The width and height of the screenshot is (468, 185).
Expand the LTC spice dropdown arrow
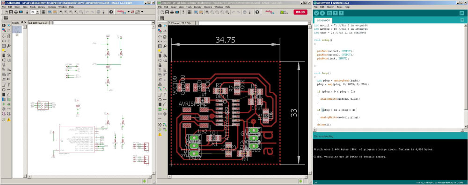click(142, 12)
